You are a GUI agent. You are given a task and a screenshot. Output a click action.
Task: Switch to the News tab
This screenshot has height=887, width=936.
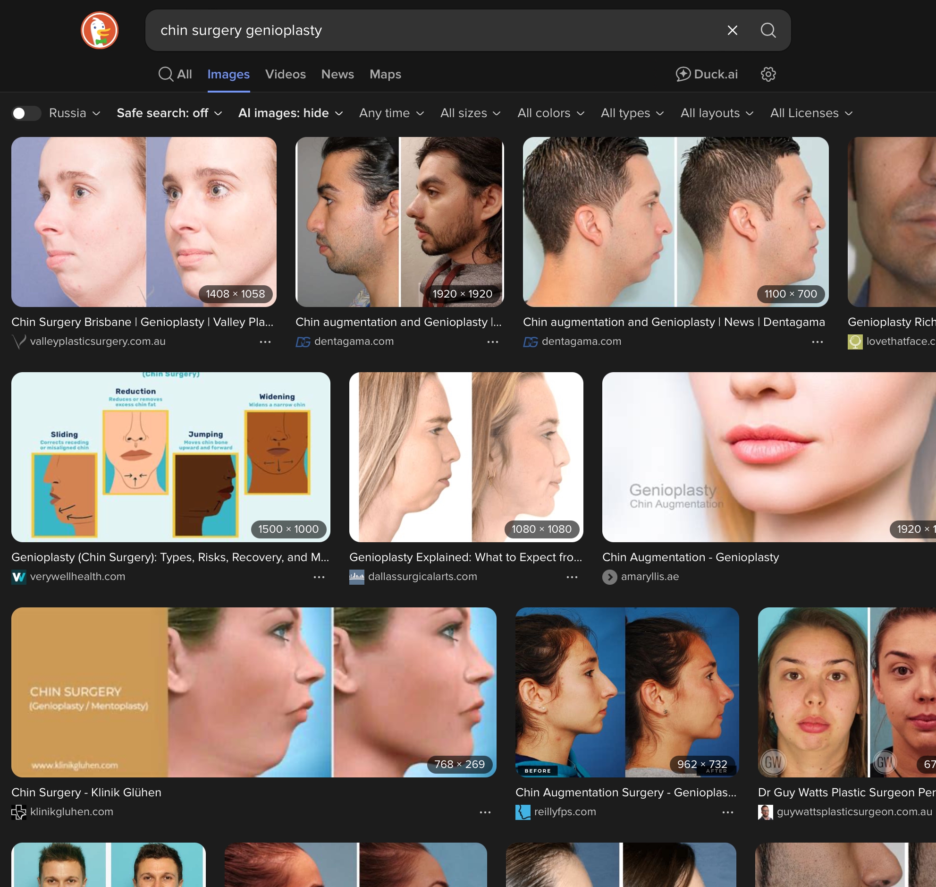[337, 74]
